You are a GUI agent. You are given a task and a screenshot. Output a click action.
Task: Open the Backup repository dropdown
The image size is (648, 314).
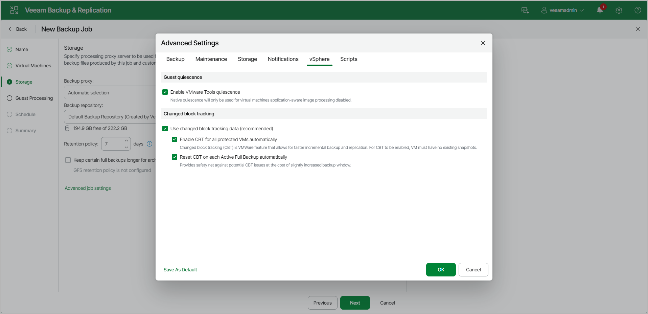click(110, 117)
